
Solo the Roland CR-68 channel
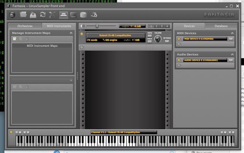point(150,41)
